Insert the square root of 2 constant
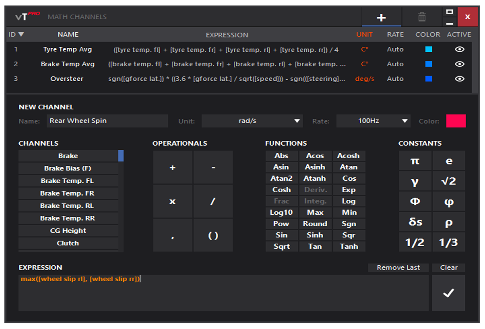 pyautogui.click(x=448, y=181)
